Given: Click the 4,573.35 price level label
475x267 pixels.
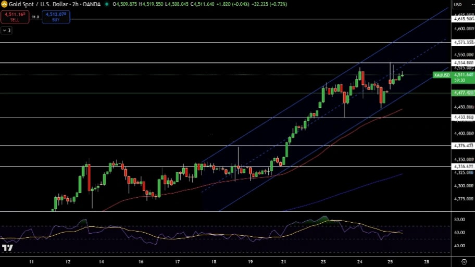Looking at the screenshot, I should tap(463, 42).
